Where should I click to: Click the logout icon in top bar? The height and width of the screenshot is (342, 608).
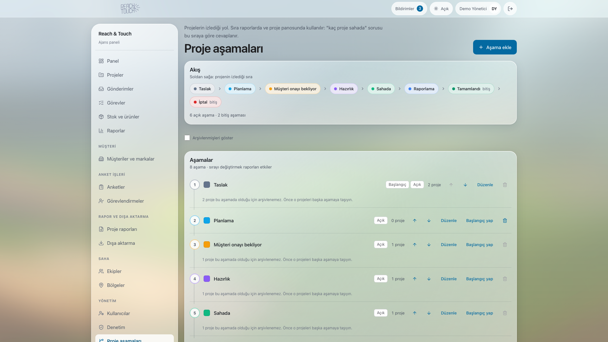[x=510, y=9]
